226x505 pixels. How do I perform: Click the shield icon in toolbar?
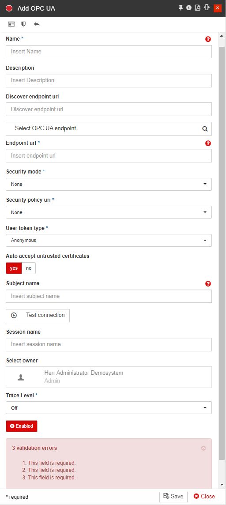pos(23,24)
